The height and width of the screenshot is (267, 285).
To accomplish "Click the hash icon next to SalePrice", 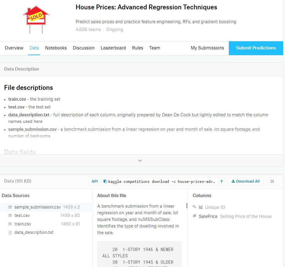I will 194,216.
